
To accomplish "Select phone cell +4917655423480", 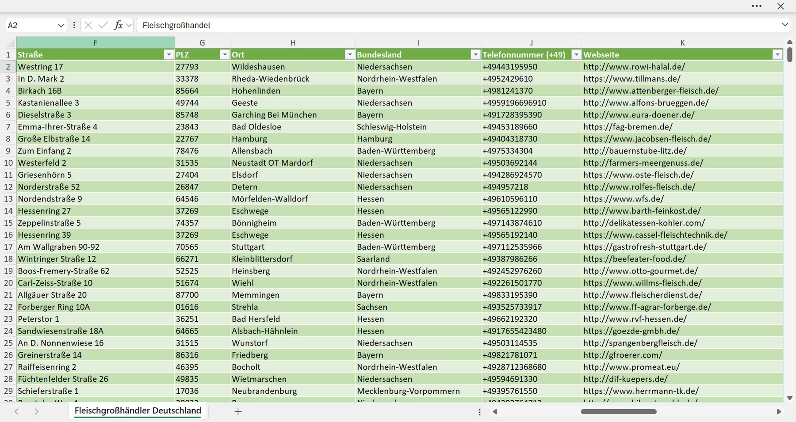I will pyautogui.click(x=531, y=331).
